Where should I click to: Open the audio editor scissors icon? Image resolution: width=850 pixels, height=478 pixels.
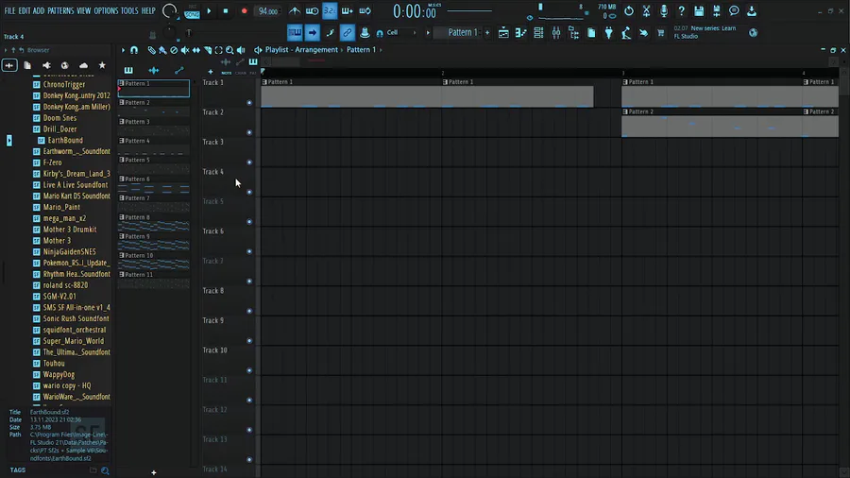point(646,10)
